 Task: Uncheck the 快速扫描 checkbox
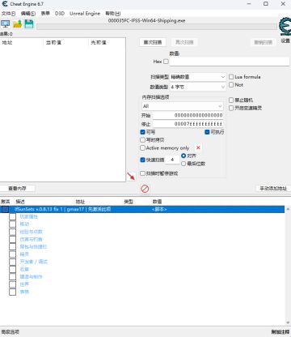click(x=143, y=160)
